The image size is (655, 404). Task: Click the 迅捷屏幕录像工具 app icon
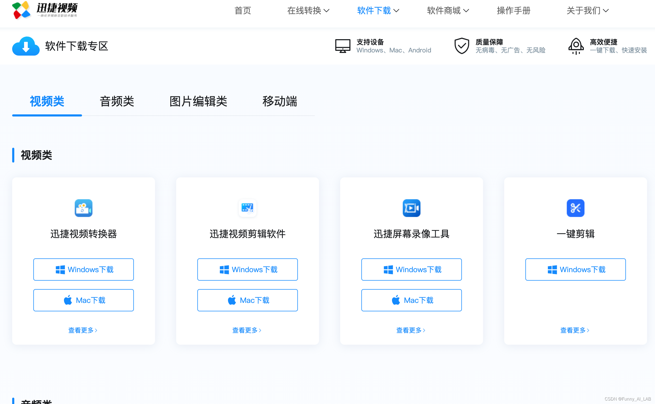(x=412, y=208)
